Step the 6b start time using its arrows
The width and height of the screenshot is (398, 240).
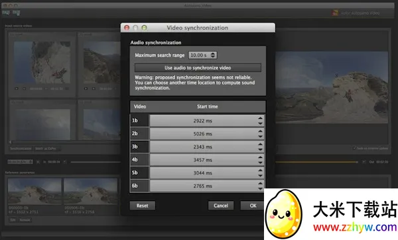point(260,186)
